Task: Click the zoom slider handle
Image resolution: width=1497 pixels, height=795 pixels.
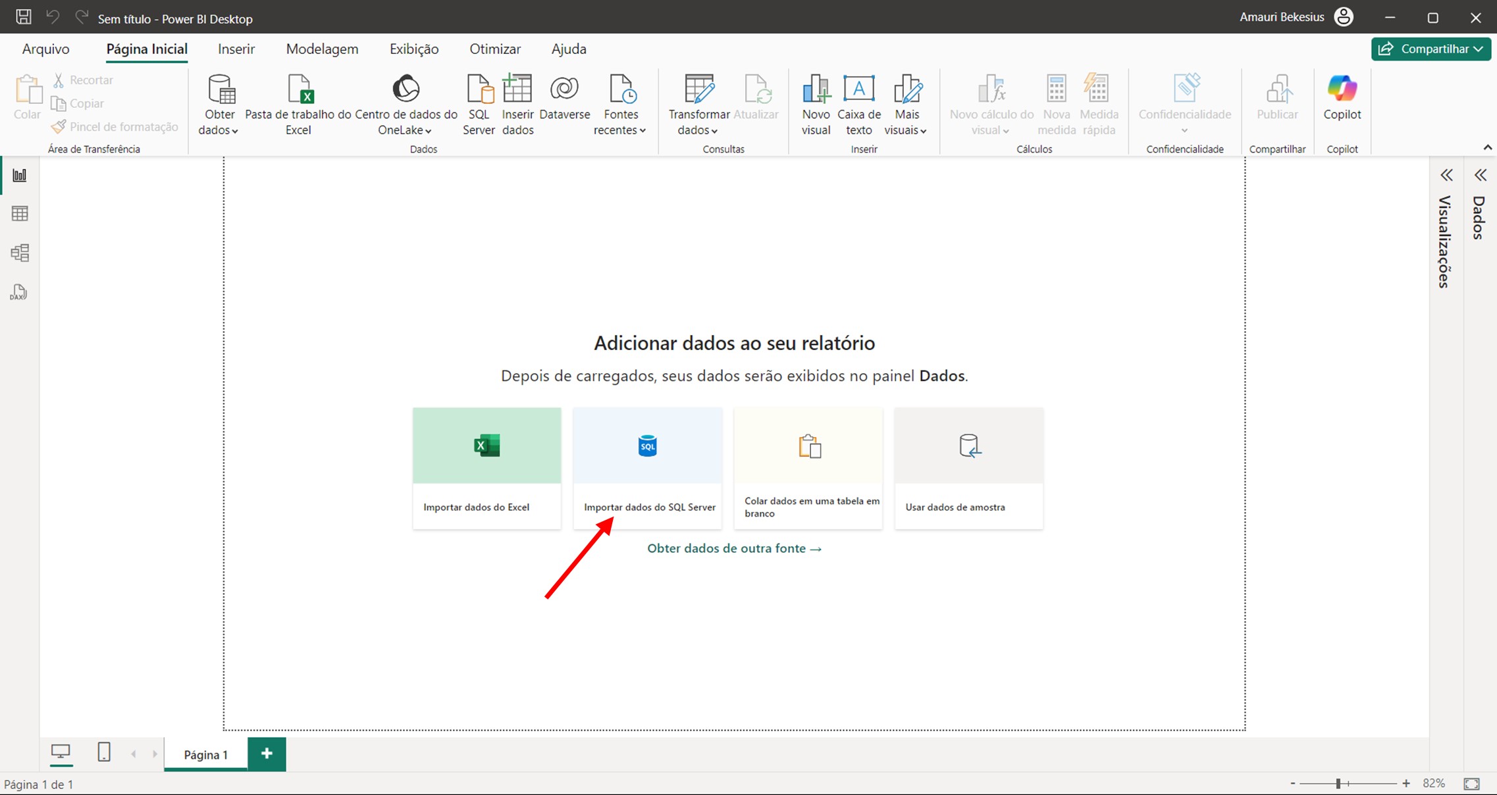Action: [1338, 783]
